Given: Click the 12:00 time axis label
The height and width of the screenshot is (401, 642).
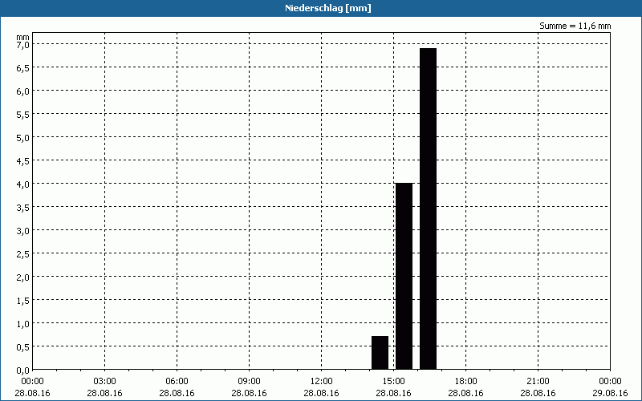Looking at the screenshot, I should point(322,382).
